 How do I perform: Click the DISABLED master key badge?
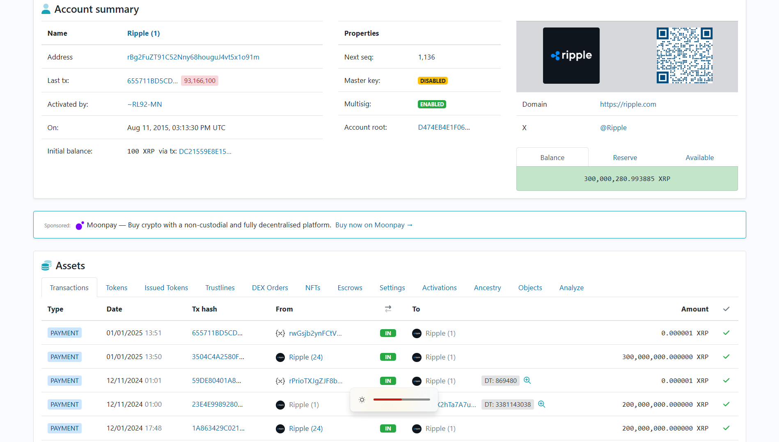433,81
